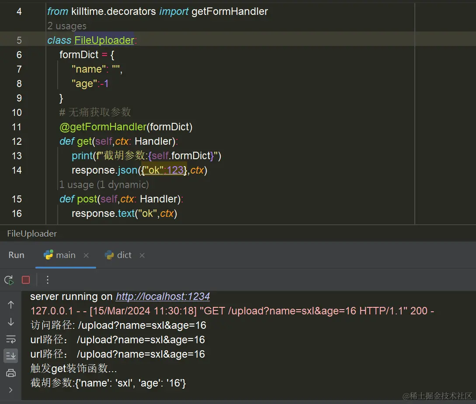
Task: Click the def get method name
Action: [x=84, y=142]
